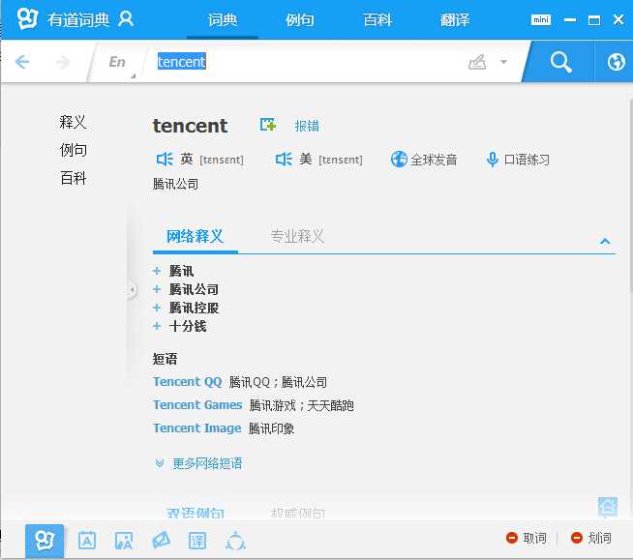633x560 pixels.
Task: Switch to the 例句 top tab
Action: tap(299, 19)
